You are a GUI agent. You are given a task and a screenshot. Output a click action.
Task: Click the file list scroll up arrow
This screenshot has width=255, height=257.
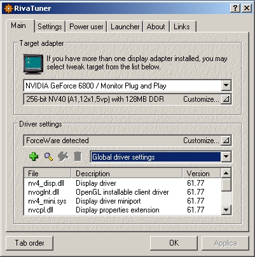click(x=226, y=173)
